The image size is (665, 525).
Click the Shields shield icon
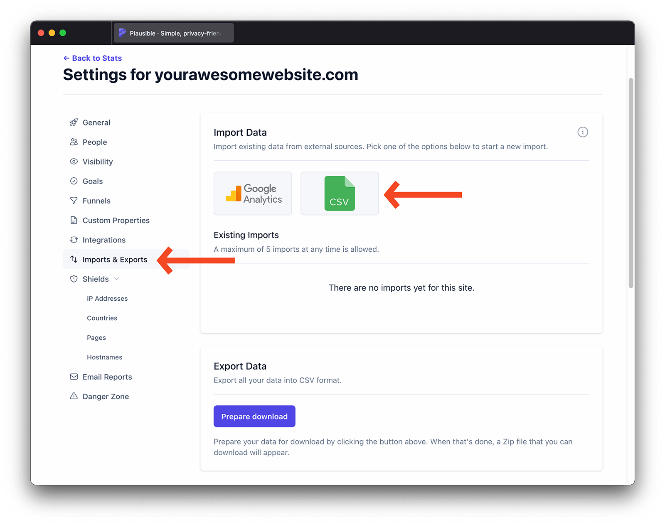[x=74, y=279]
